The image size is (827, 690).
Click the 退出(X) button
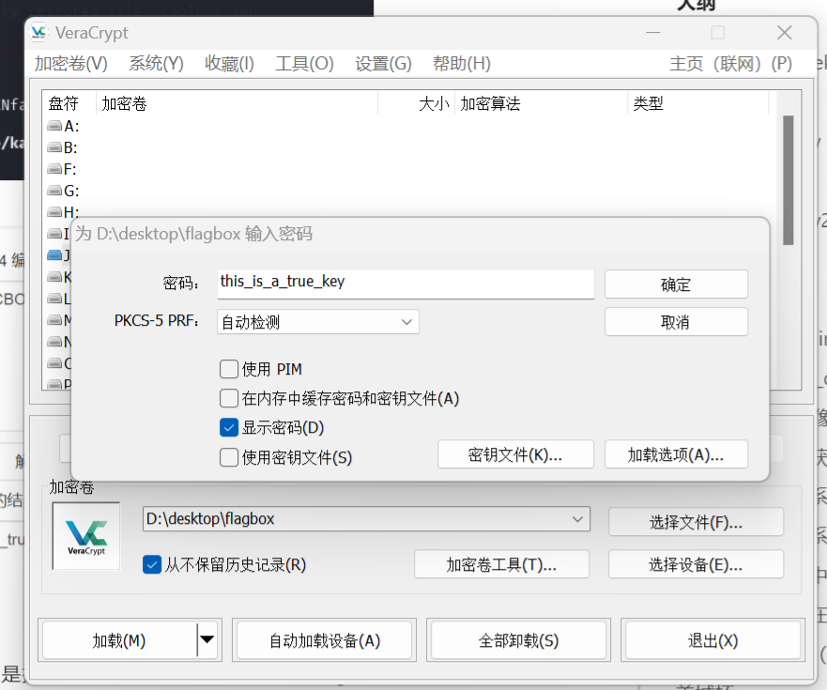(712, 640)
